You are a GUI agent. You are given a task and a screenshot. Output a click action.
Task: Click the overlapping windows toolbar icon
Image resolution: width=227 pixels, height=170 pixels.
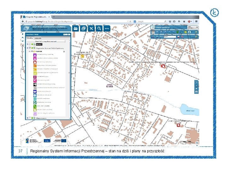[x=83, y=28]
